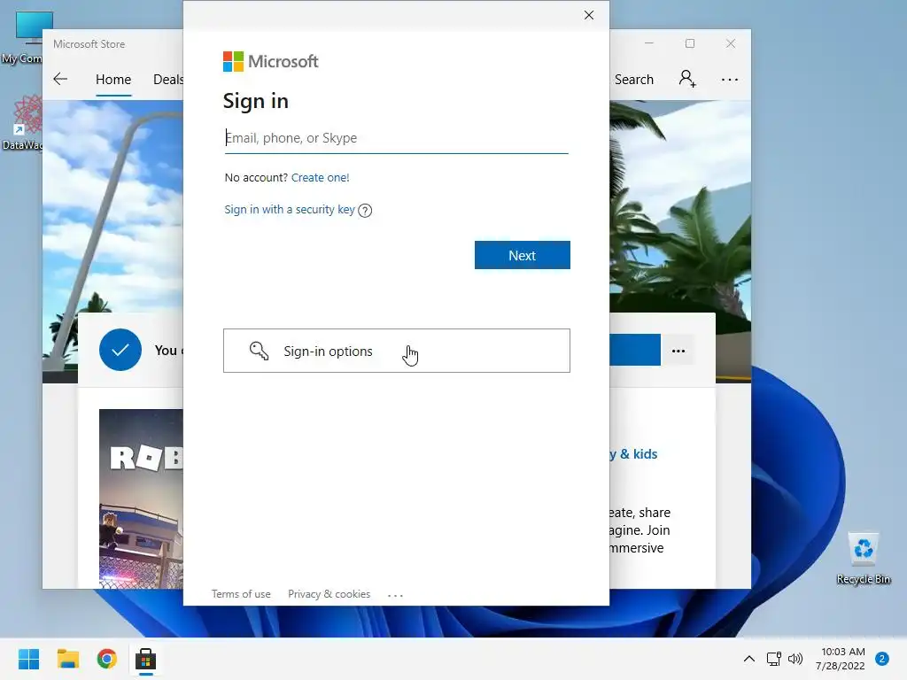Open File Explorer from the taskbar

[68, 659]
